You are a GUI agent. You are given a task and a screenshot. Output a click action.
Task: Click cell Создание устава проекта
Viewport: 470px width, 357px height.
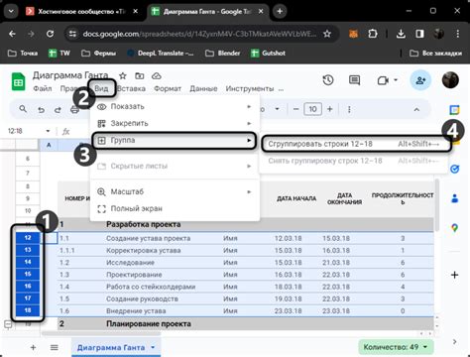tap(148, 238)
